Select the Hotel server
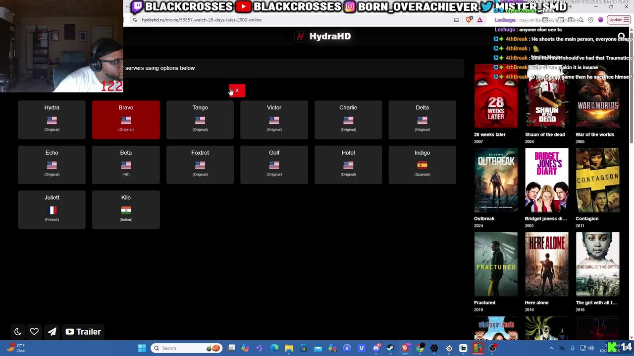 pyautogui.click(x=348, y=164)
